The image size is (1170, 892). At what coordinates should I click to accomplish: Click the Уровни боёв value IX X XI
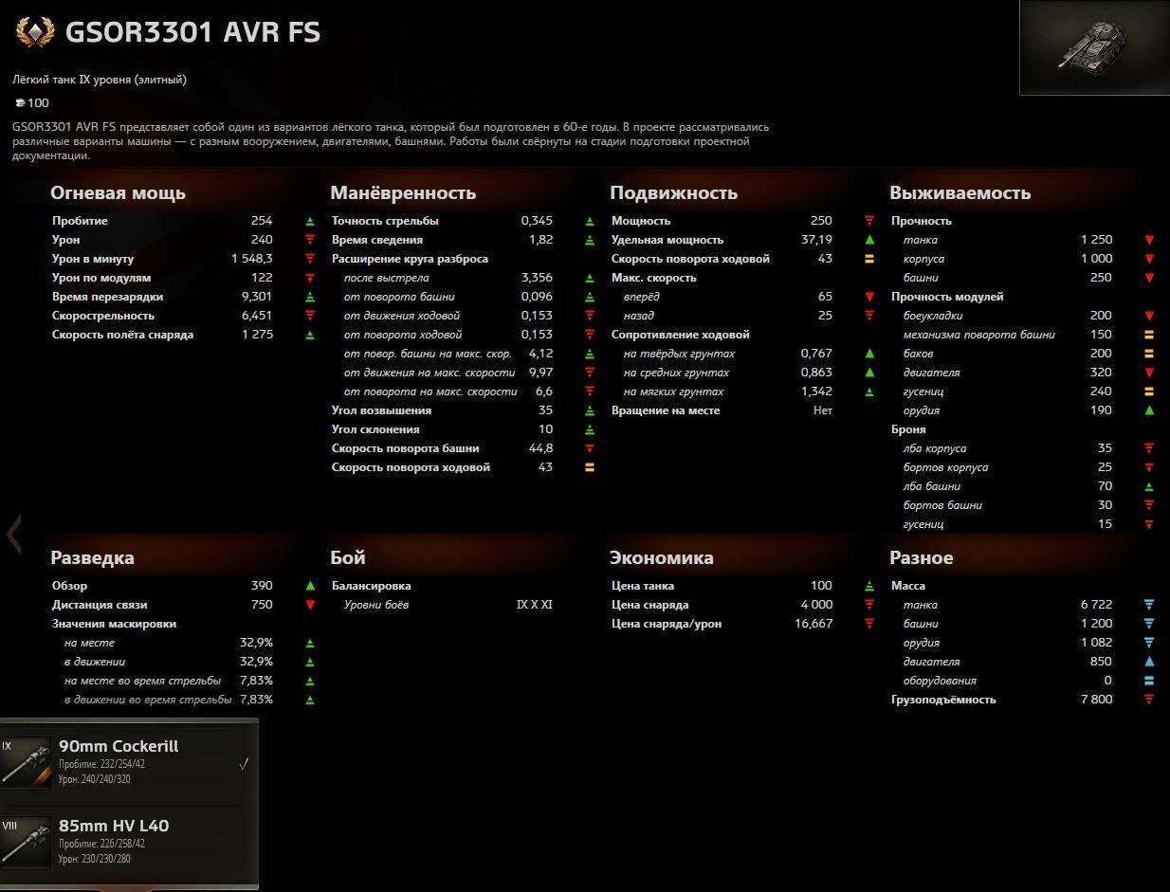click(x=534, y=605)
